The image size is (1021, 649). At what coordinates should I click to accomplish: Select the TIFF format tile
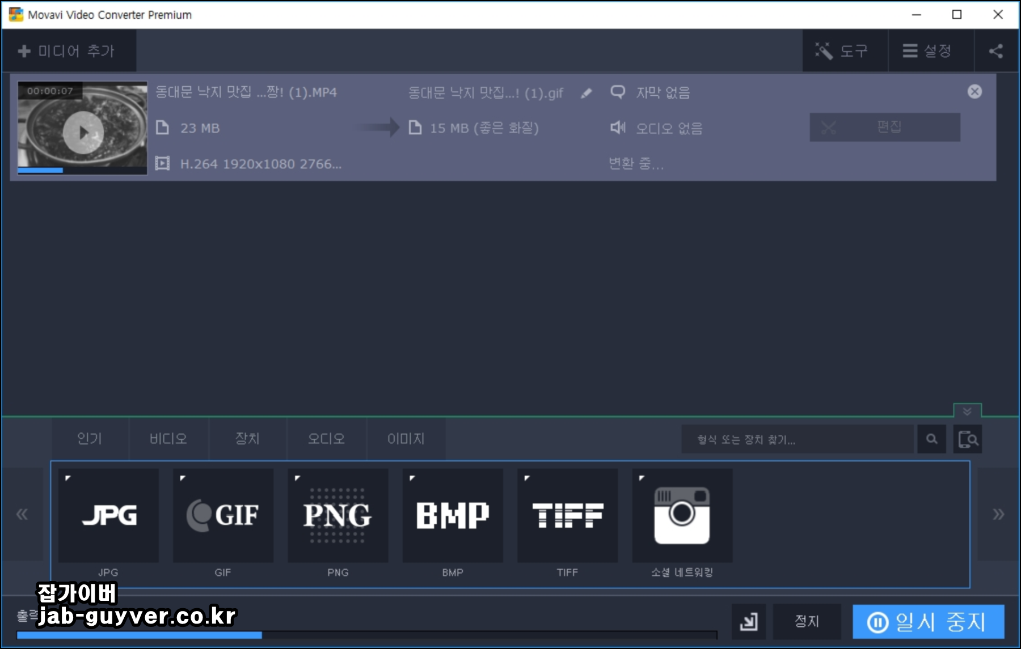tap(567, 515)
